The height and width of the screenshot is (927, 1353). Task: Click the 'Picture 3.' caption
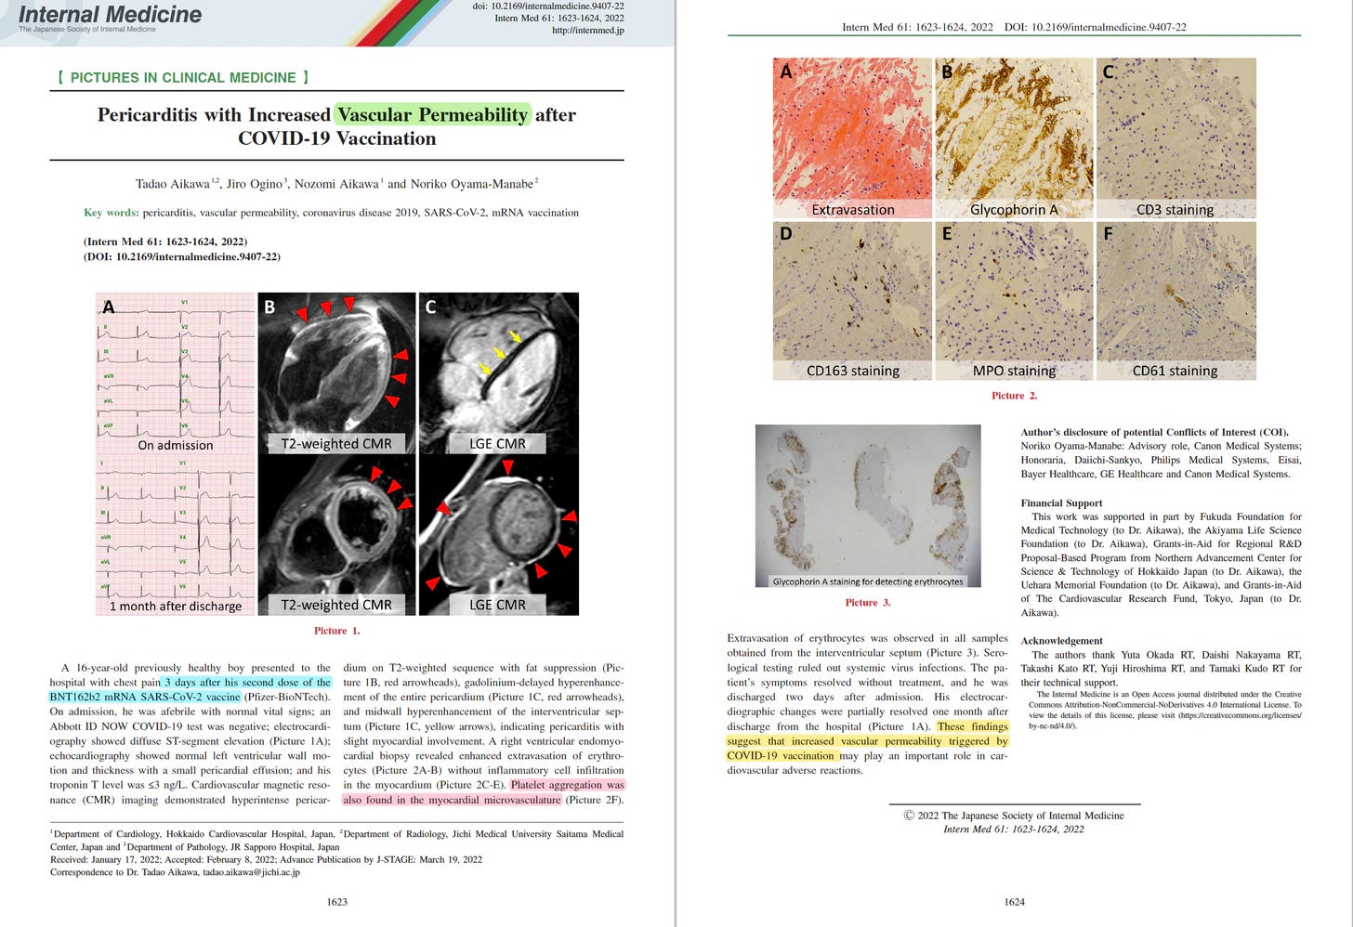tap(868, 603)
